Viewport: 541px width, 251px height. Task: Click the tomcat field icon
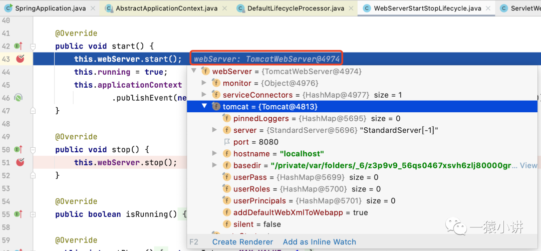tap(216, 107)
